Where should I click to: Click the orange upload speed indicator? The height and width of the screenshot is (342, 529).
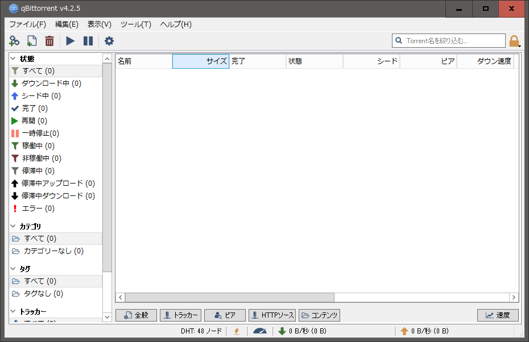coord(424,331)
